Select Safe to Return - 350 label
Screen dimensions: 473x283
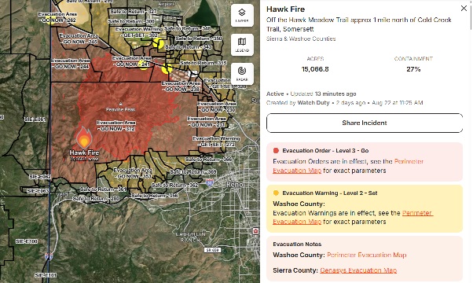point(199,39)
